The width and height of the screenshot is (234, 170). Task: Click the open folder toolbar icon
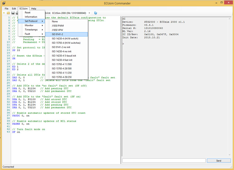click(x=8, y=13)
